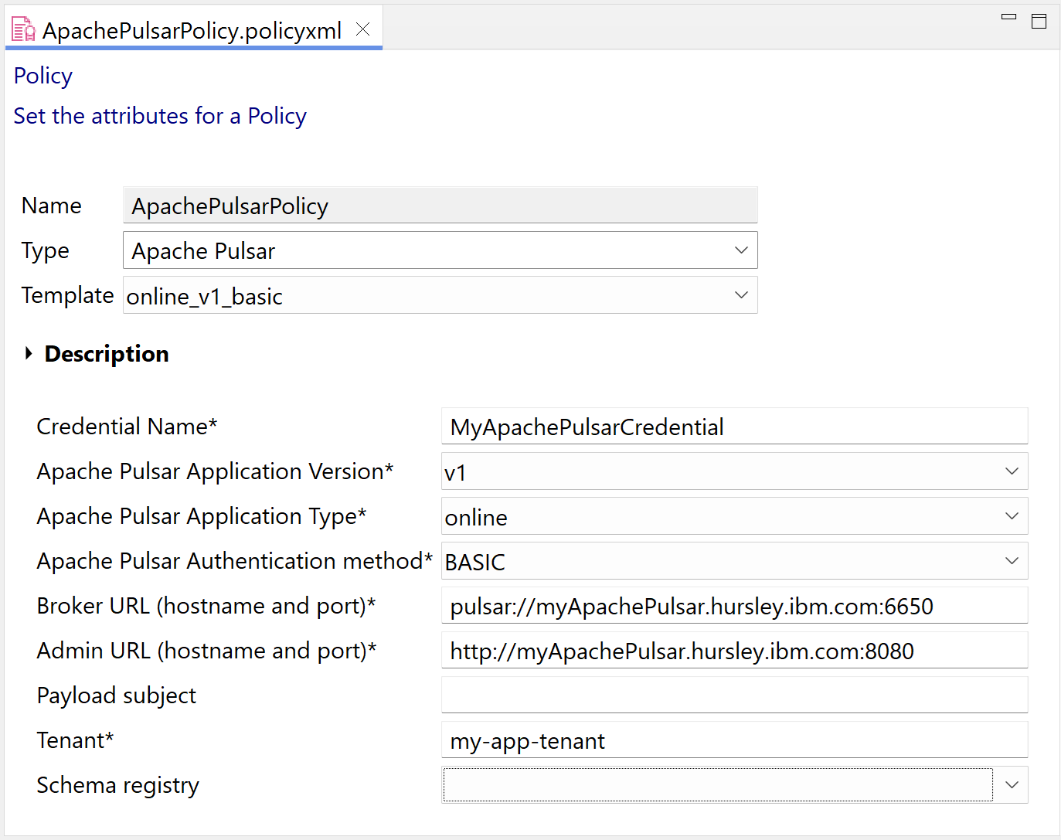Click the Admin URL input field
This screenshot has height=840, width=1061.
click(x=734, y=651)
